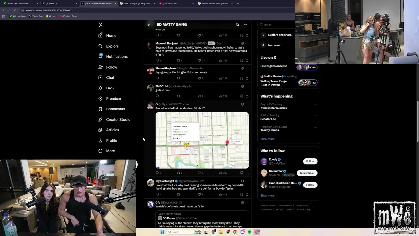The image size is (419, 236).
Task: Click the Premium sidebar icon
Action: [100, 98]
